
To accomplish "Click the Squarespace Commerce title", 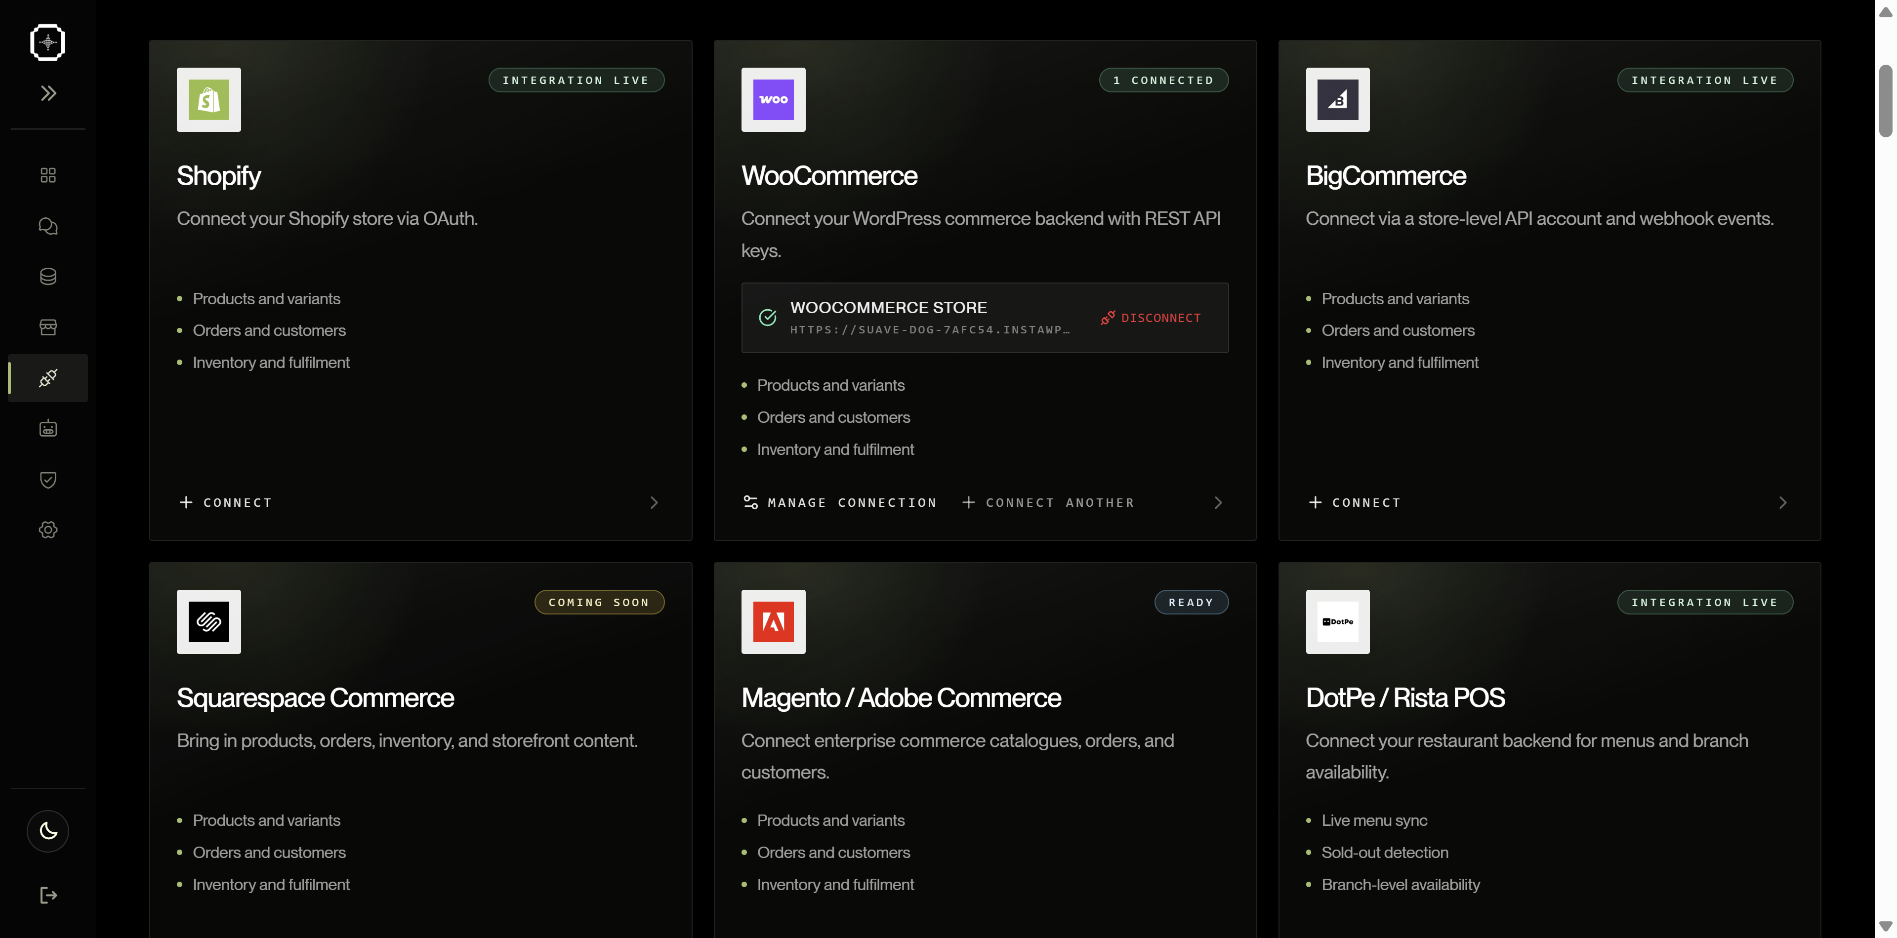I will (315, 698).
